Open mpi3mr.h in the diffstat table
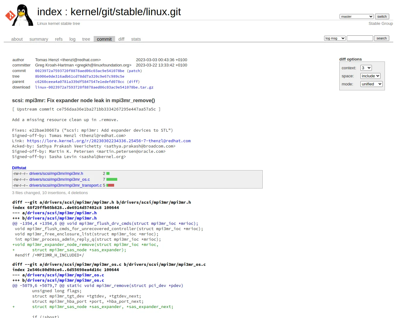 point(56,174)
